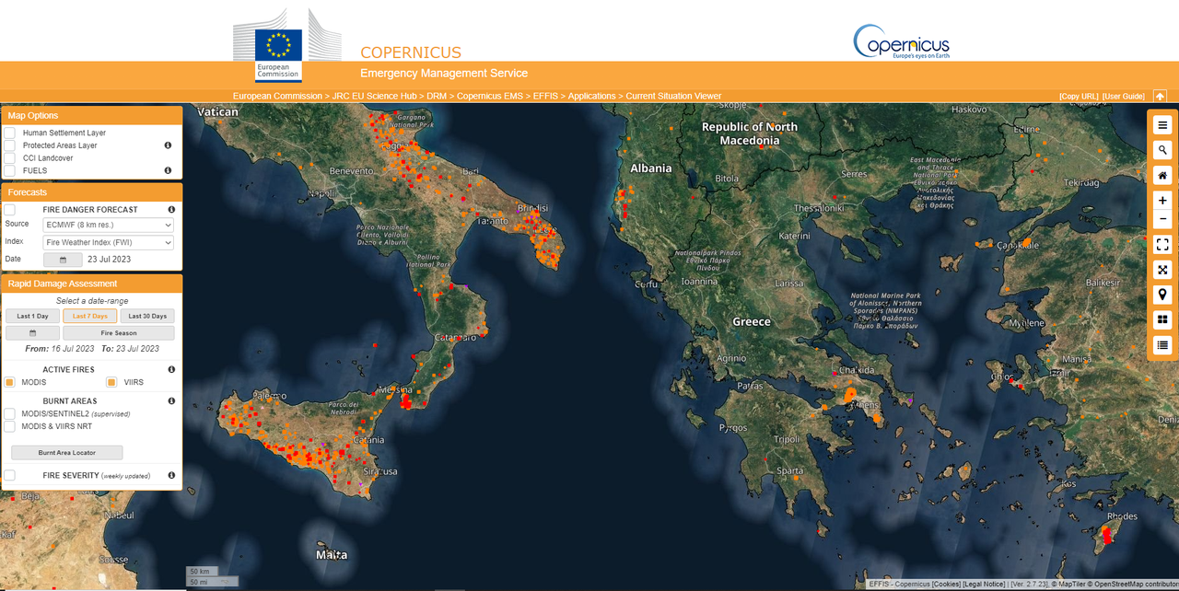Open the basemap grid selector

(1162, 319)
